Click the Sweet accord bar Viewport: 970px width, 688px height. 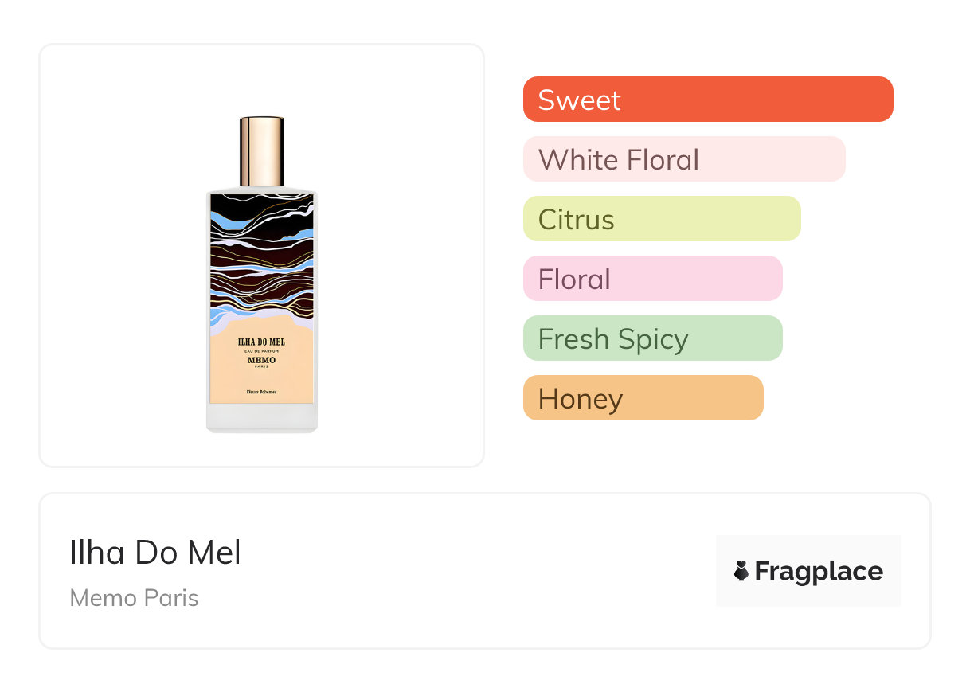[708, 100]
